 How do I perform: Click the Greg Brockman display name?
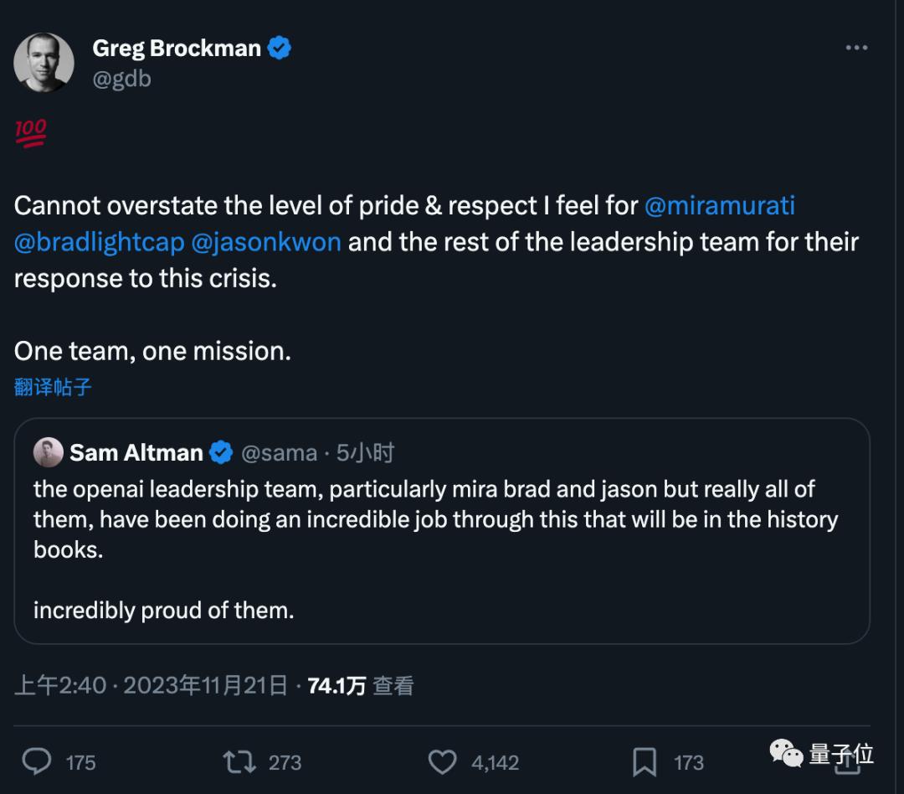176,49
